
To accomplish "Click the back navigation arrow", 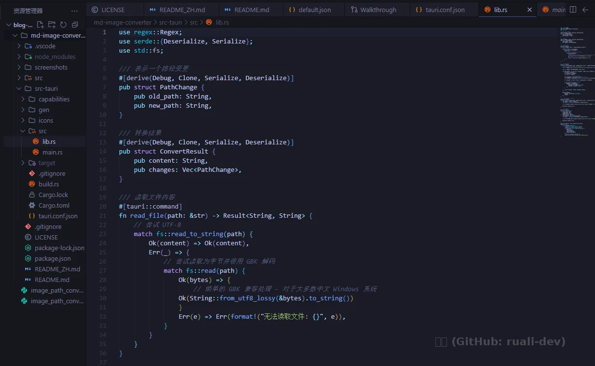I will (x=585, y=9).
